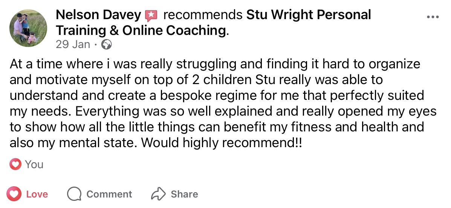Click the word recommends in the header

[x=203, y=15]
